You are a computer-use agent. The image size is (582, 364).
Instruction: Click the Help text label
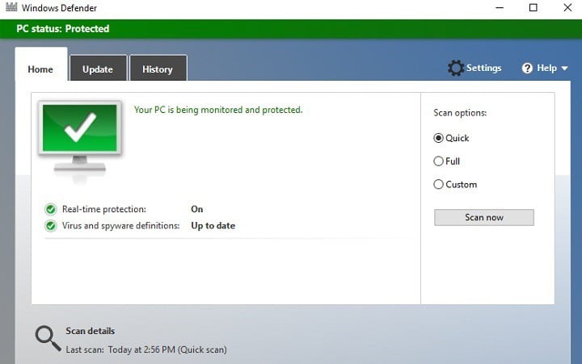(x=546, y=68)
